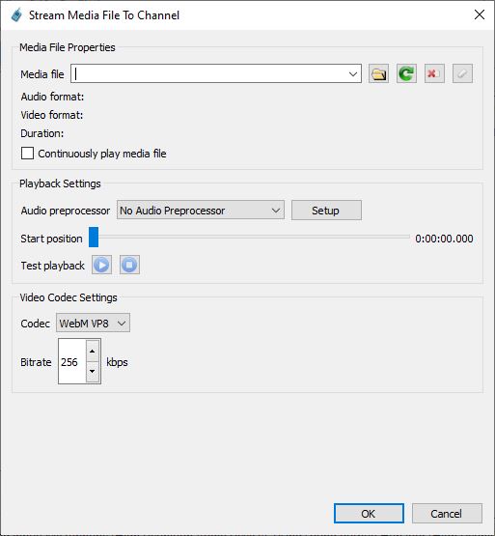This screenshot has width=495, height=536.
Task: Open the Audio preprocessor dropdown
Action: (201, 211)
